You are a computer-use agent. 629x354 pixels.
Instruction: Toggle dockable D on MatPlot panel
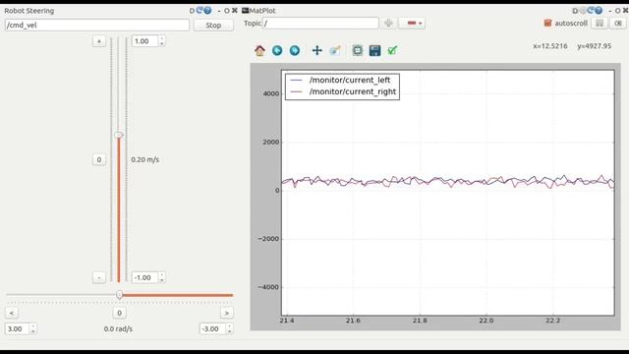coord(575,11)
